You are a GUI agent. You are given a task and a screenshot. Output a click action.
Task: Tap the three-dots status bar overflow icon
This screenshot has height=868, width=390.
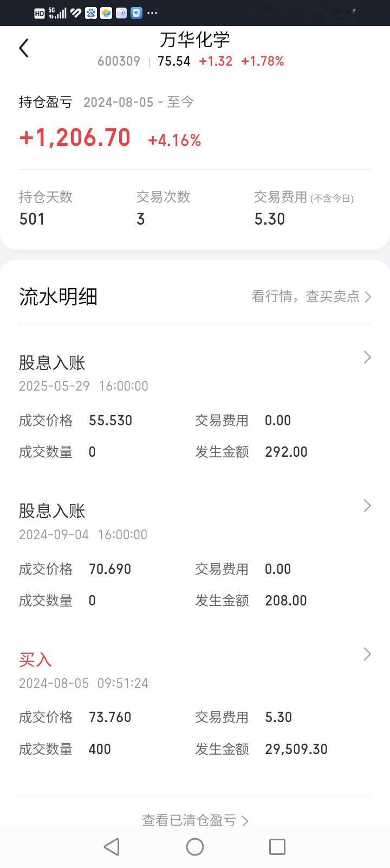pos(152,13)
